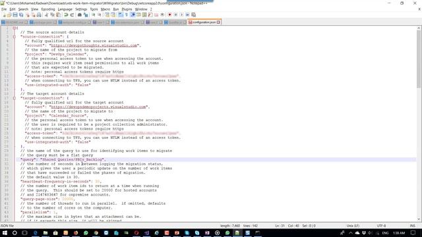The image size is (422, 237).
Task: Toggle Folder as Workspace icon
Action: tap(156, 14)
